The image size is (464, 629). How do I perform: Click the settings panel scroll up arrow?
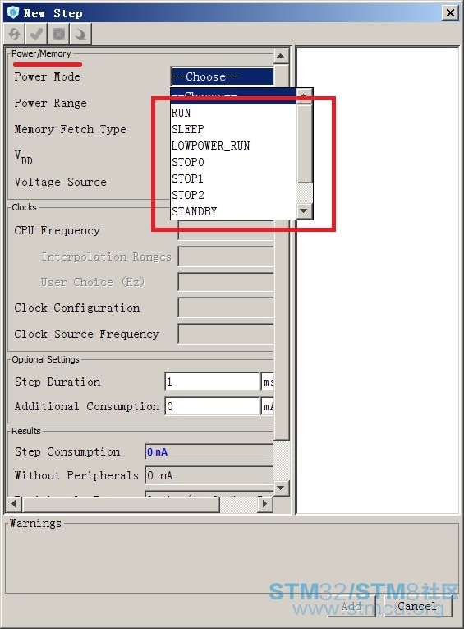tap(281, 56)
